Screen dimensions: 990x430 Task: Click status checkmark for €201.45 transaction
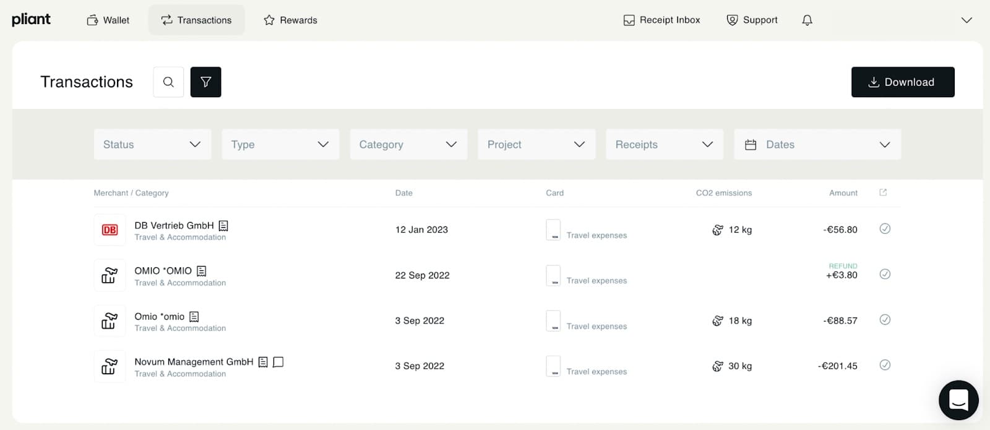(x=885, y=365)
